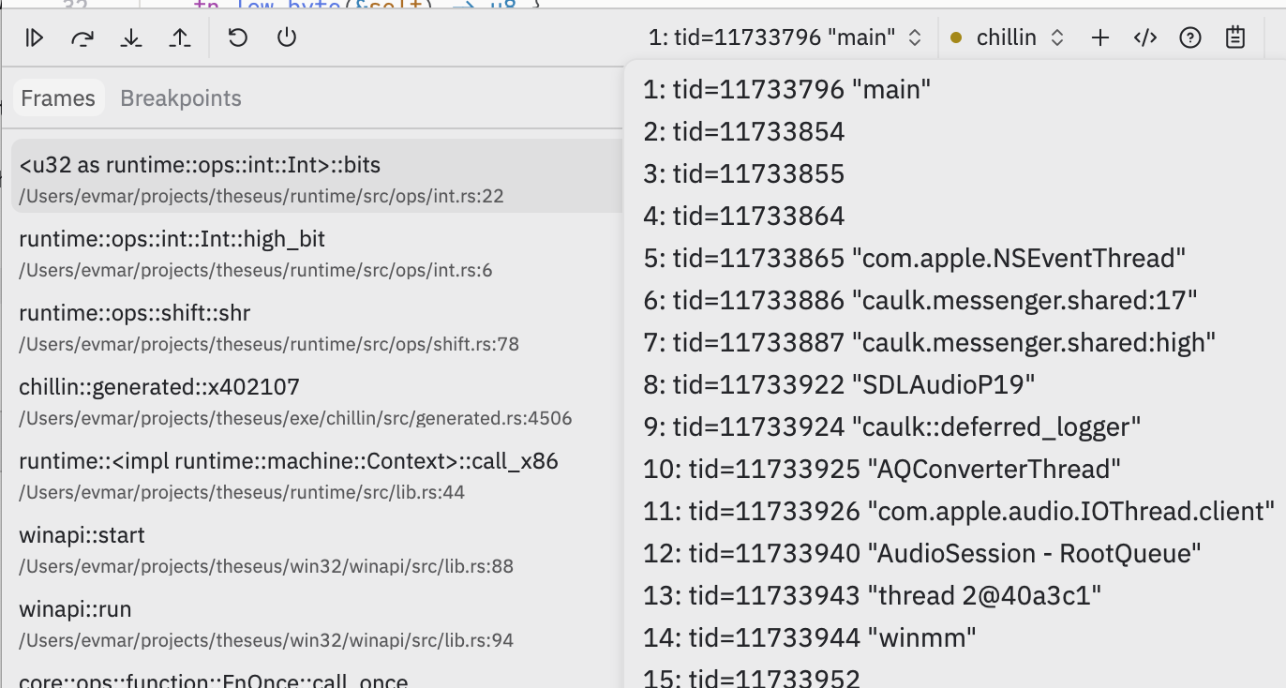Select the winapi::run frame
The height and width of the screenshot is (688, 1286).
(317, 623)
